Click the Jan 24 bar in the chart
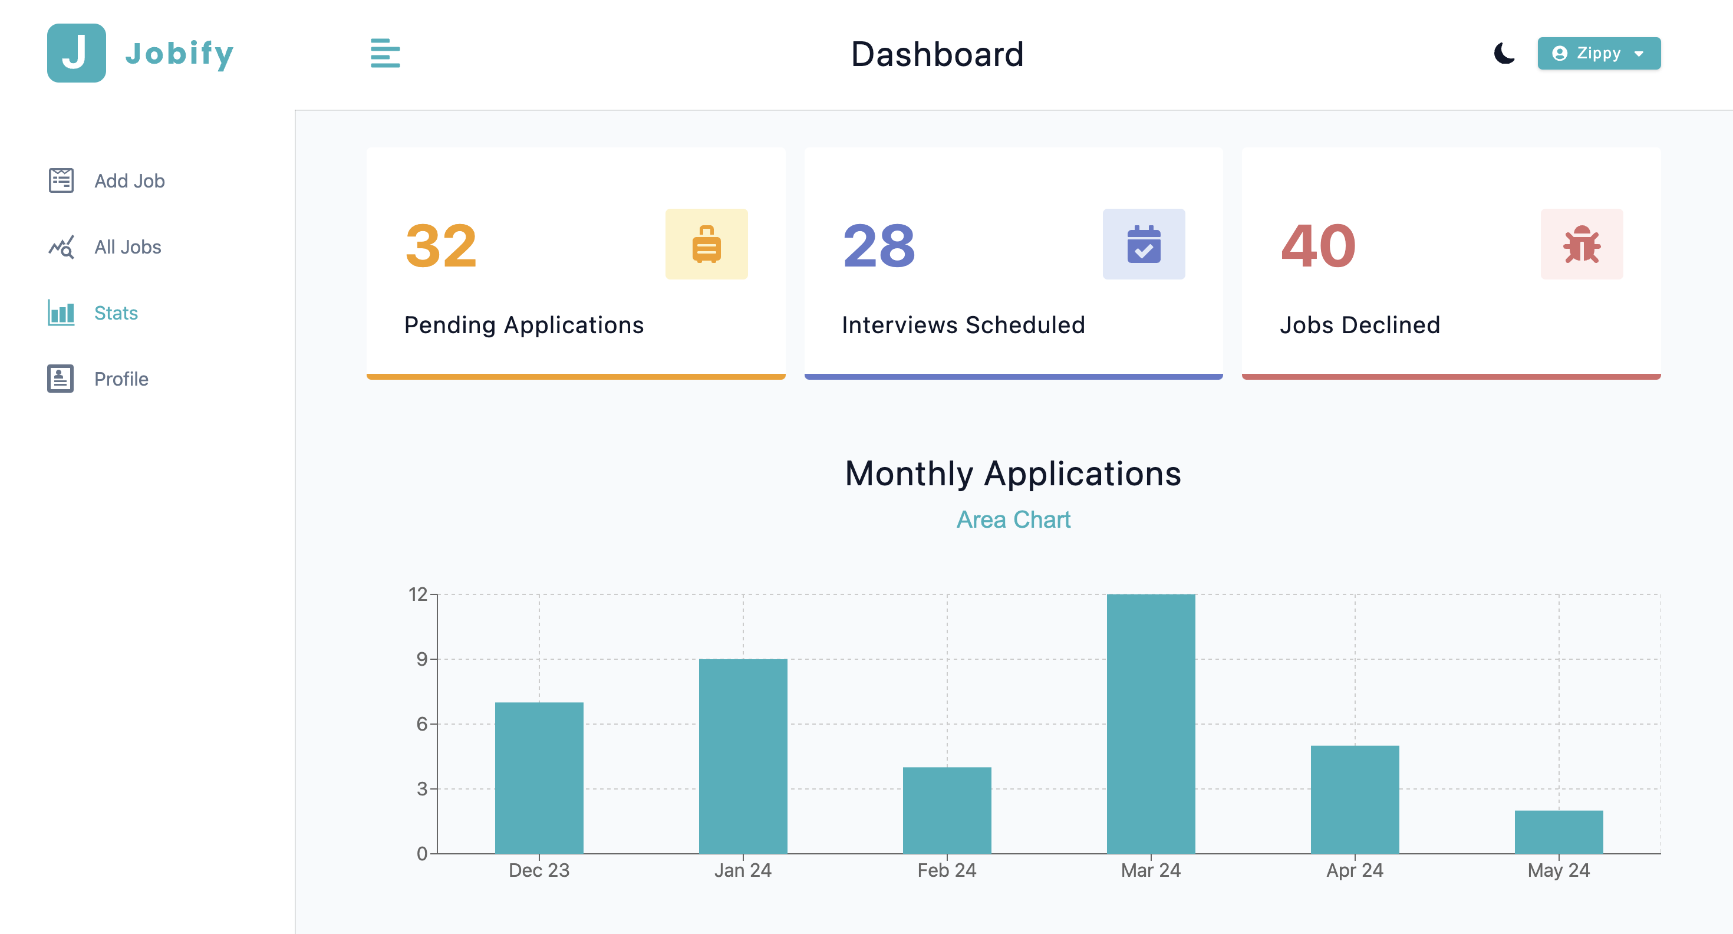 742,756
